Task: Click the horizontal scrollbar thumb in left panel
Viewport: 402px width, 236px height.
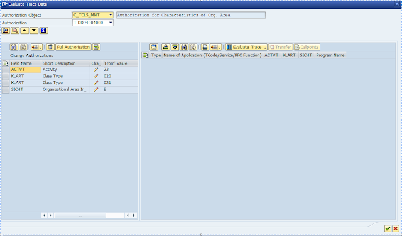Action: pyautogui.click(x=80, y=215)
